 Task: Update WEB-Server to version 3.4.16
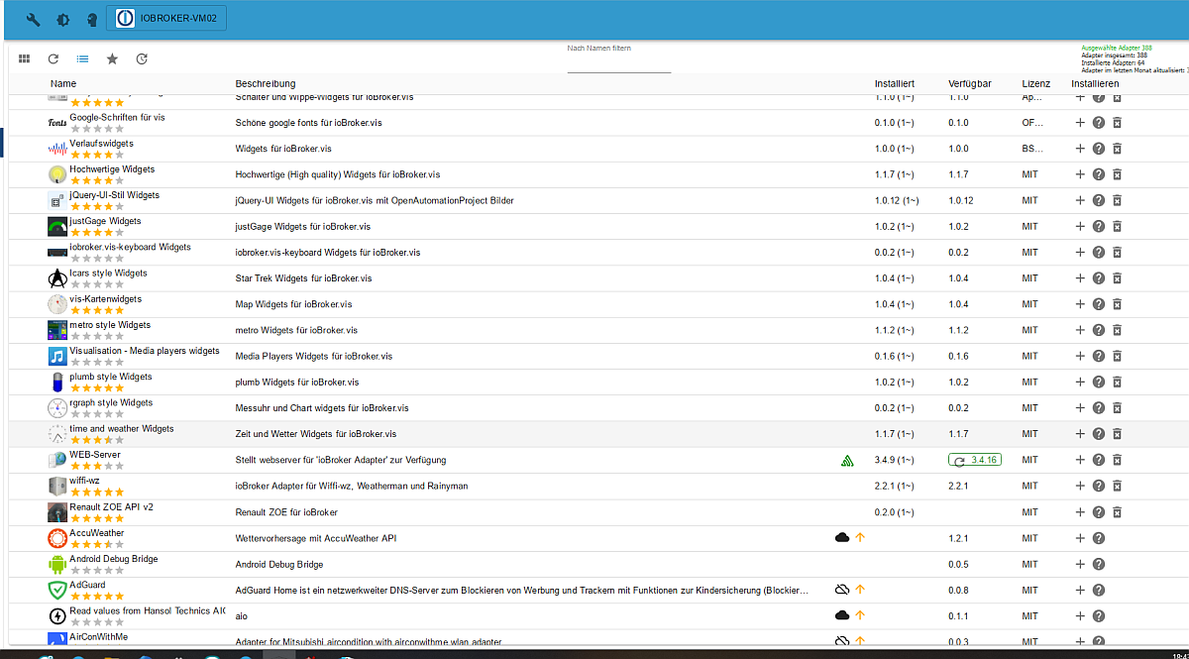(976, 460)
